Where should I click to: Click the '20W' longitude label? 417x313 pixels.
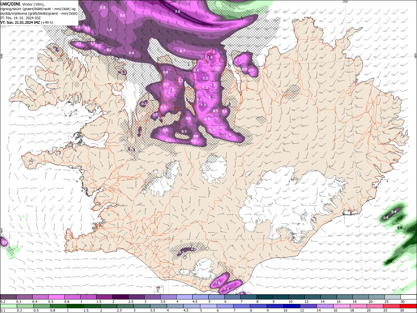[x=173, y=2]
